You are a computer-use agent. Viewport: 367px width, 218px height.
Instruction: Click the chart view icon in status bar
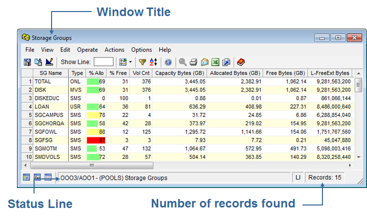pyautogui.click(x=38, y=177)
